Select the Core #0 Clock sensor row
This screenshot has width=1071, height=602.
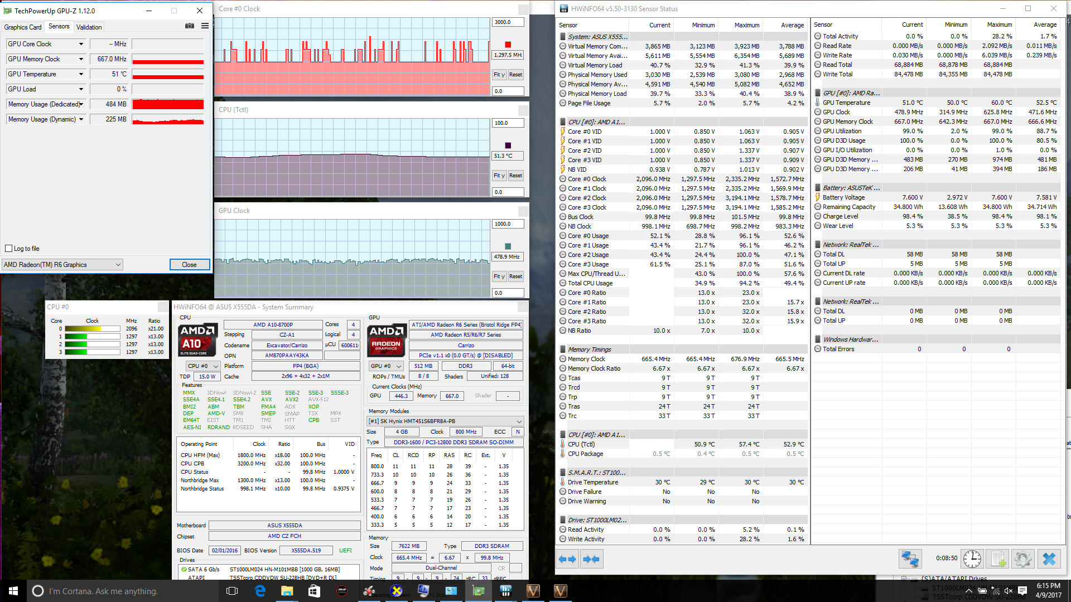pyautogui.click(x=683, y=179)
